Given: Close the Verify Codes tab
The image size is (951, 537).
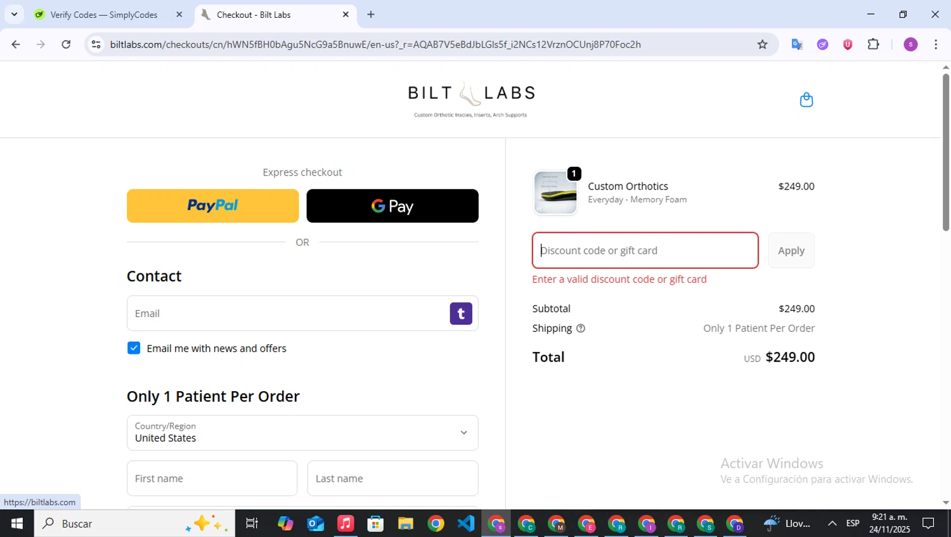Looking at the screenshot, I should tap(179, 15).
